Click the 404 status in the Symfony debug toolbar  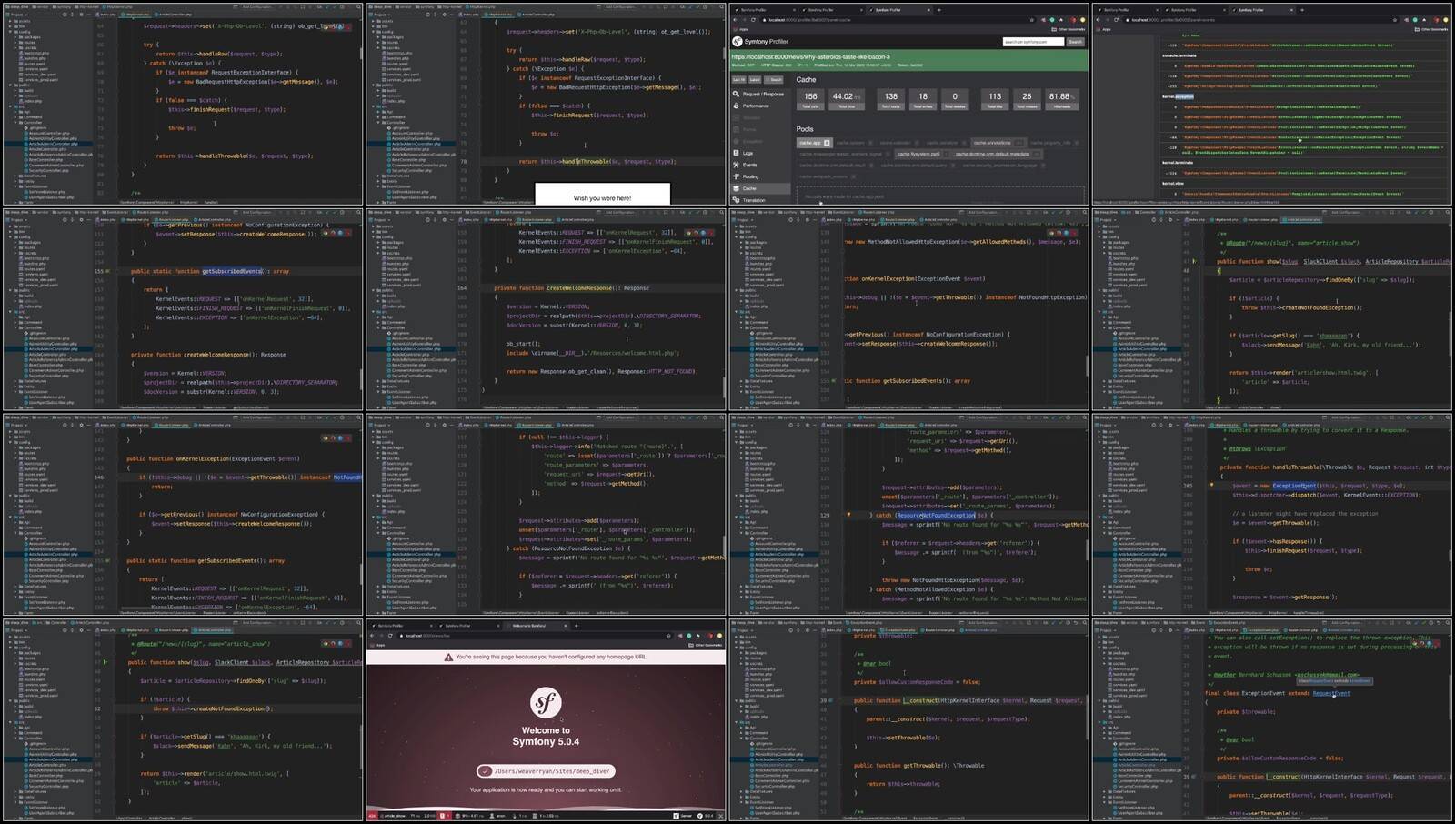point(372,816)
